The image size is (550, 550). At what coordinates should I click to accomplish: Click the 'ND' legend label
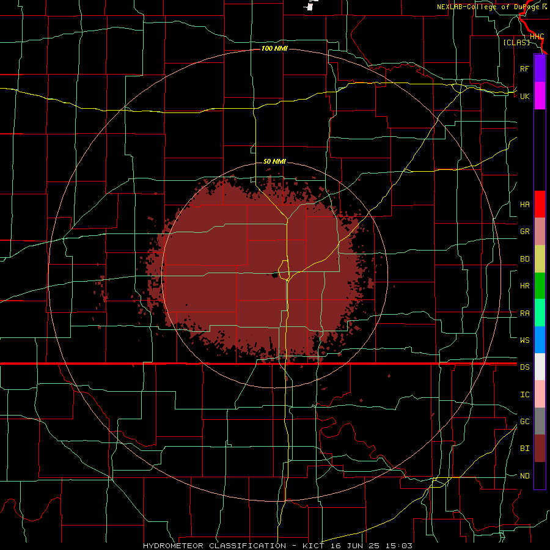[524, 476]
